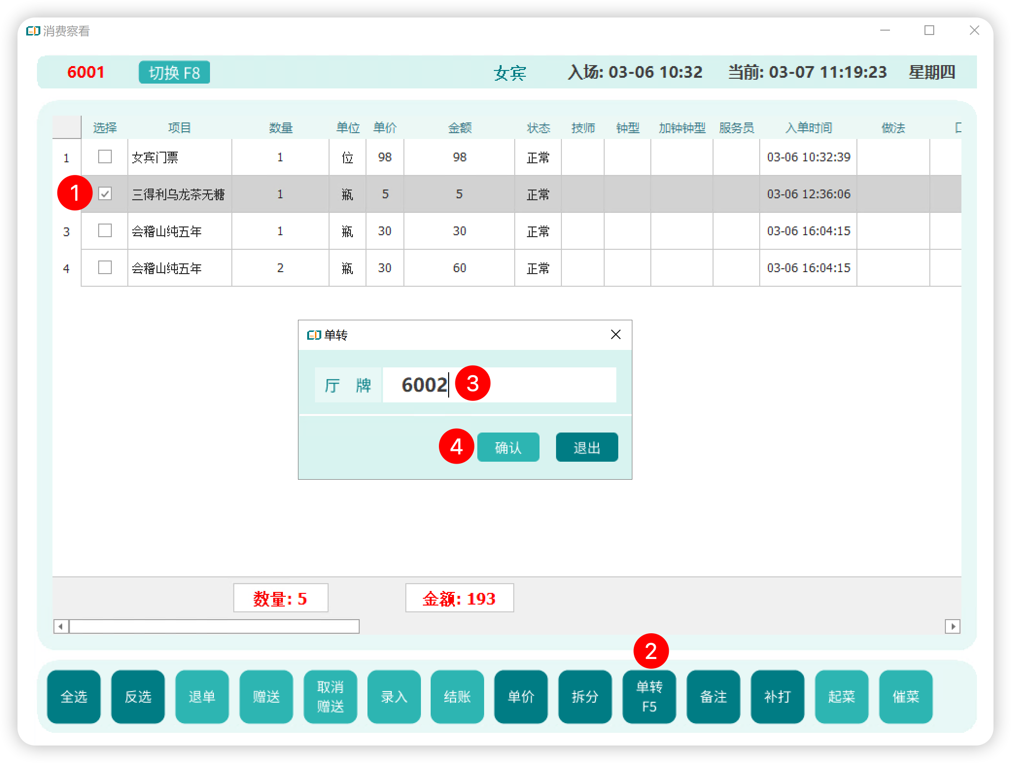Click the horizontal scrollbar left arrow
This screenshot has height=763, width=1011.
pyautogui.click(x=61, y=626)
